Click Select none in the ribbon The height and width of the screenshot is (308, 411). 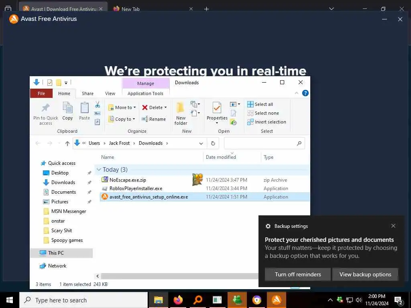click(x=263, y=113)
